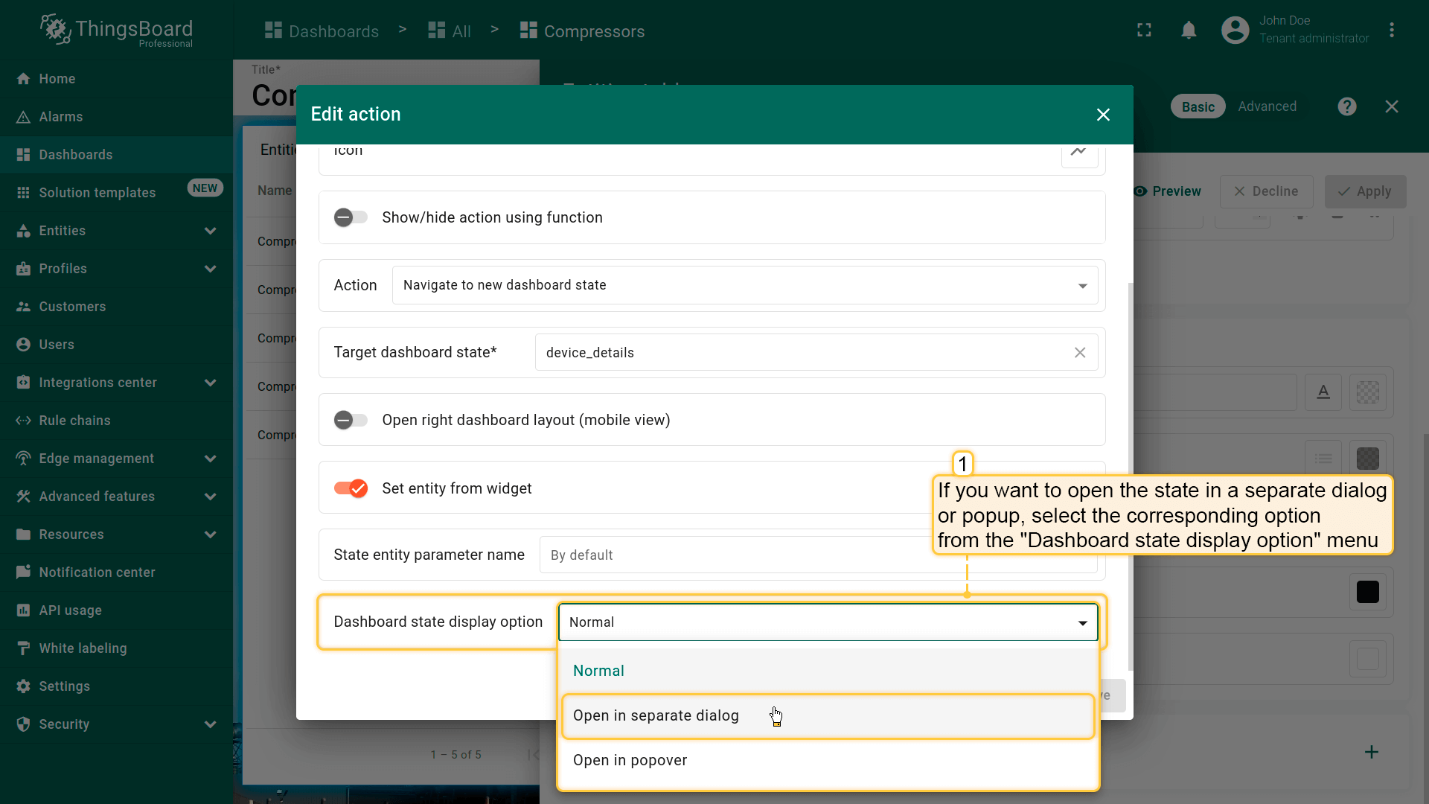Toggle fullscreen mode icon
The height and width of the screenshot is (804, 1429).
[1144, 31]
